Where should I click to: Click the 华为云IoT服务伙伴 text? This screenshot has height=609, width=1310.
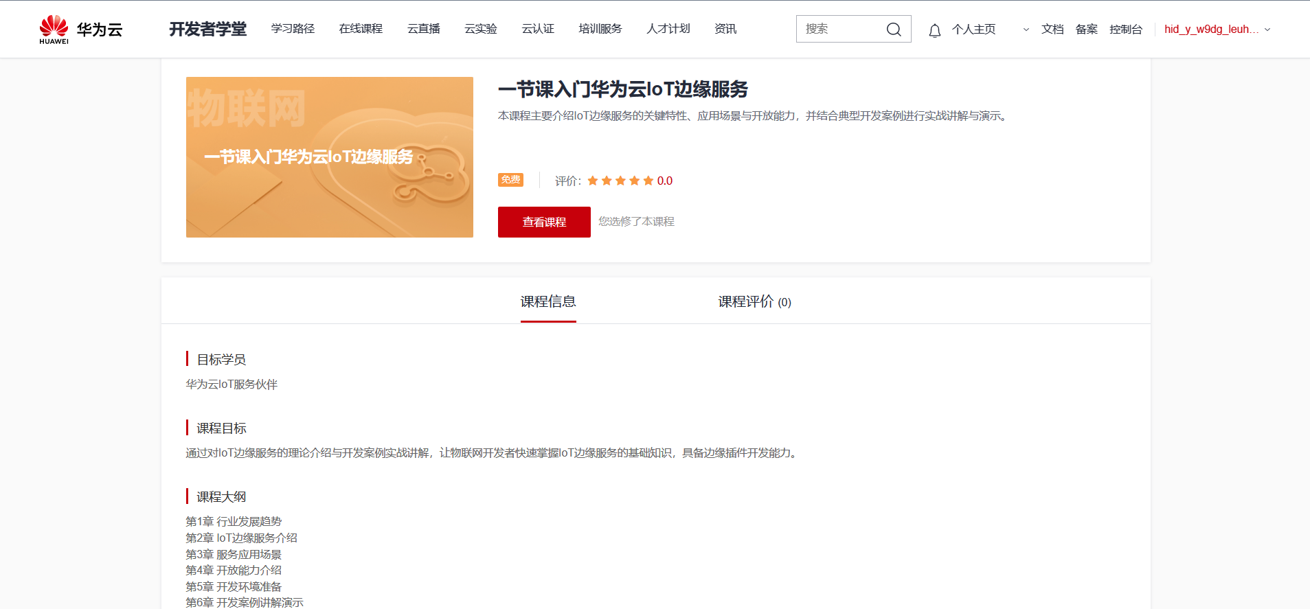(x=231, y=384)
